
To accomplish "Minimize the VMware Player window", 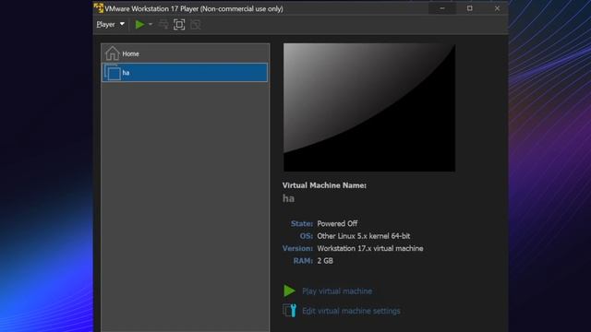I will click(442, 8).
